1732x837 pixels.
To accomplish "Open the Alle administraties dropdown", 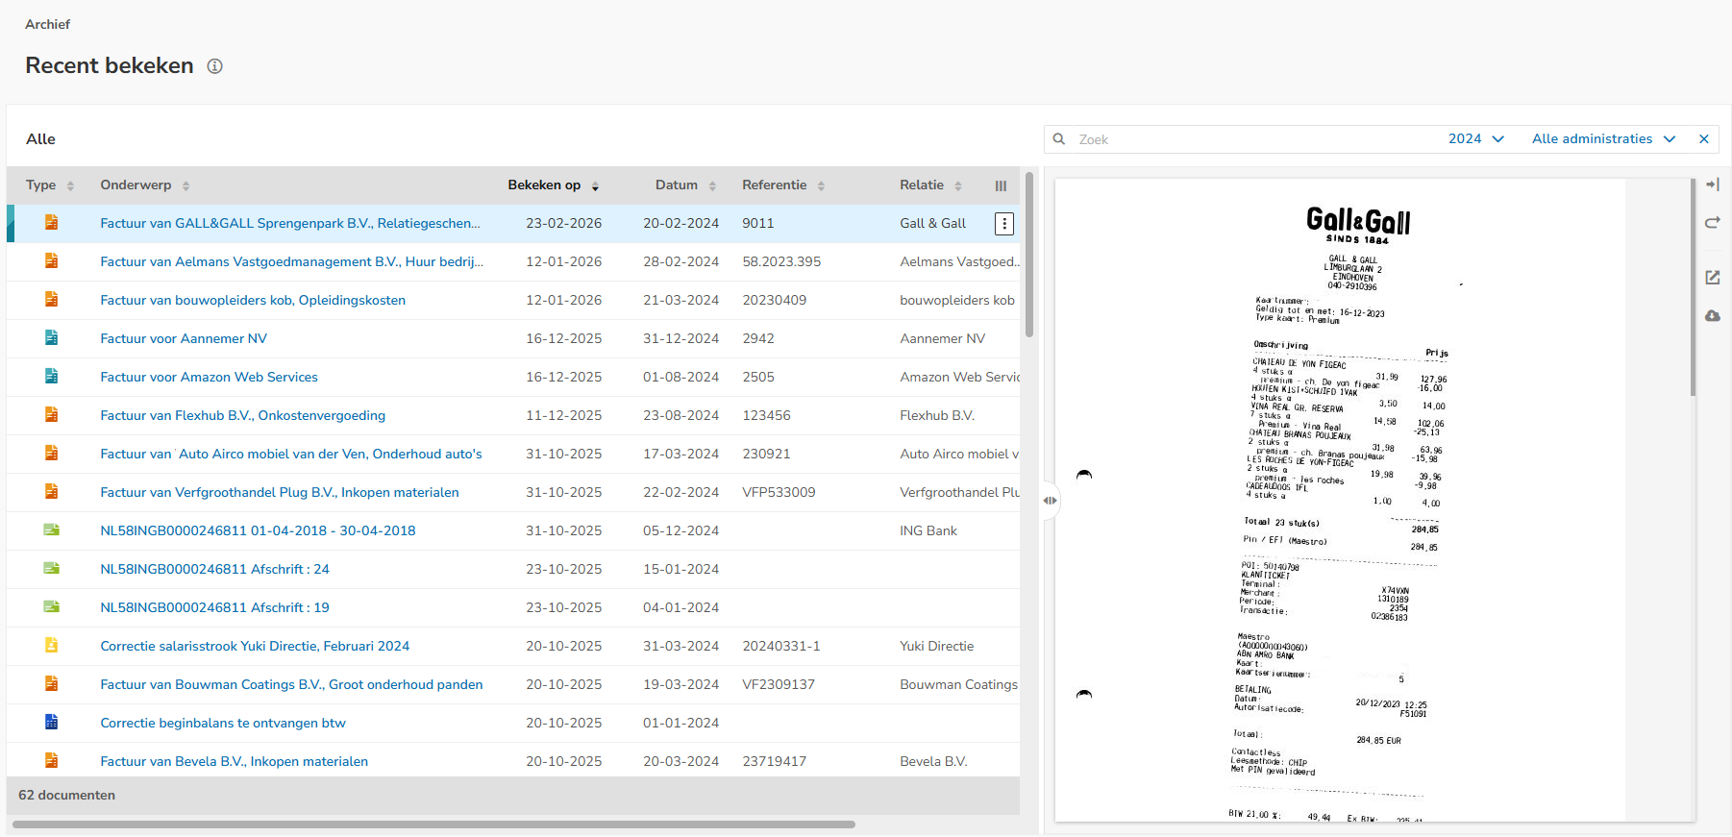I will [x=1603, y=139].
